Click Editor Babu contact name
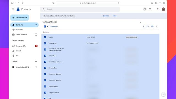This screenshot has height=99, width=176. [x=53, y=86]
